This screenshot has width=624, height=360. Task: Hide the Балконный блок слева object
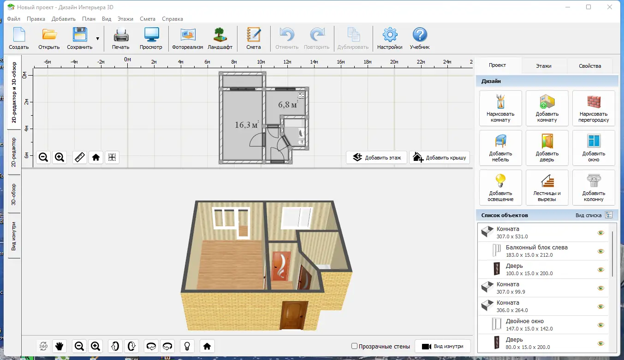pos(600,251)
